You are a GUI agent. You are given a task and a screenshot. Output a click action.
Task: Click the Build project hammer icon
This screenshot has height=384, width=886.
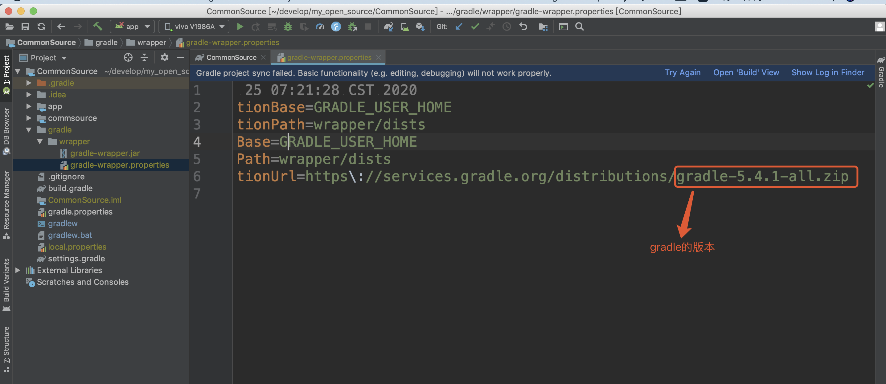point(98,27)
